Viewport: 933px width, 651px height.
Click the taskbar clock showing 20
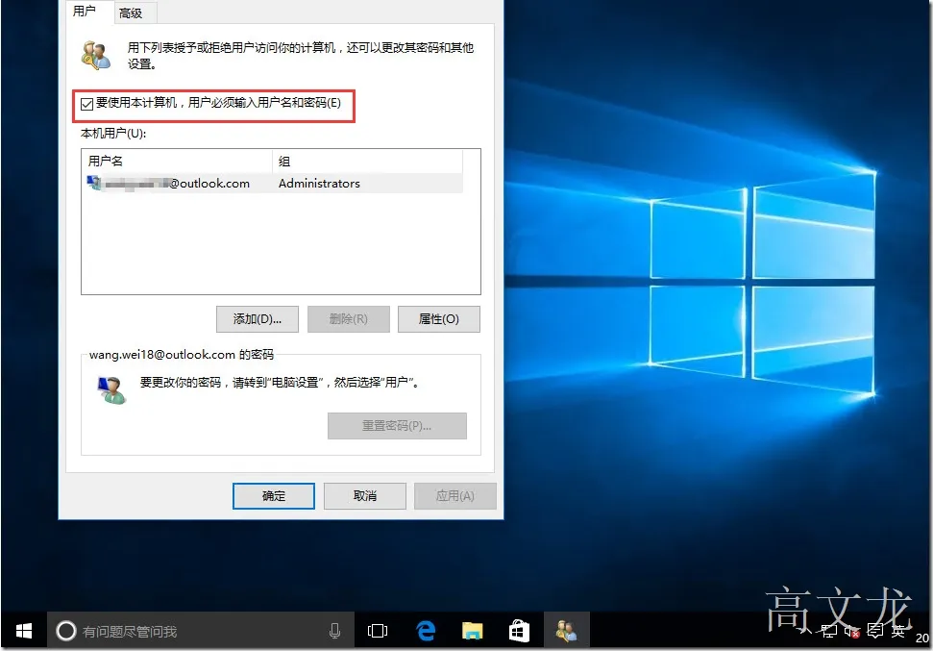click(x=921, y=638)
